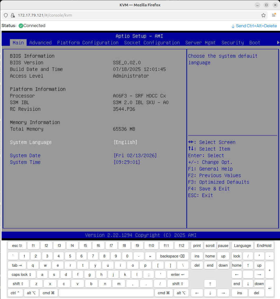Toggle the left shift key
Screen dimensions: 280x299
(18, 284)
